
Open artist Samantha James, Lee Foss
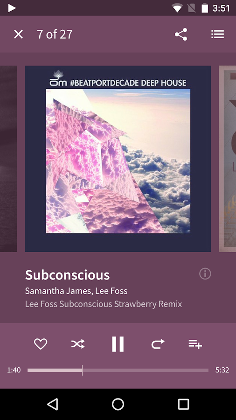[x=76, y=291]
